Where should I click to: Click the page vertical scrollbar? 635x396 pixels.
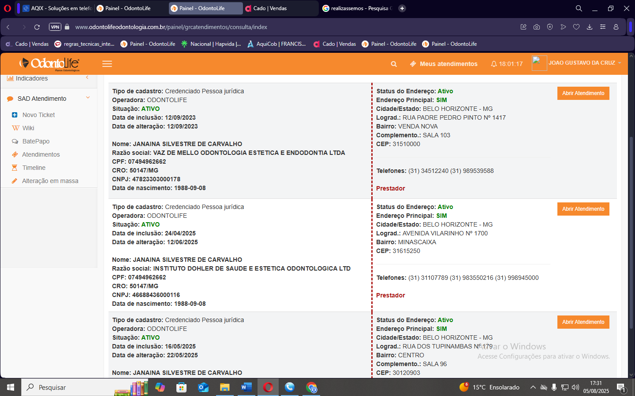click(x=631, y=220)
